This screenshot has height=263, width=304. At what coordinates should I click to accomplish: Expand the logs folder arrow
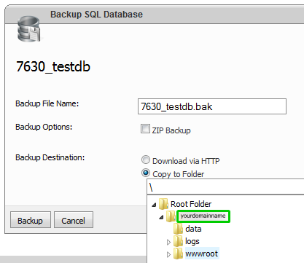[168, 242]
